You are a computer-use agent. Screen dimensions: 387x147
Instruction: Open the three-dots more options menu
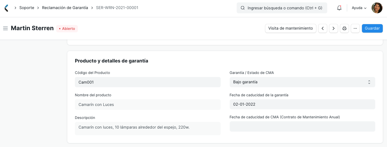(x=355, y=28)
